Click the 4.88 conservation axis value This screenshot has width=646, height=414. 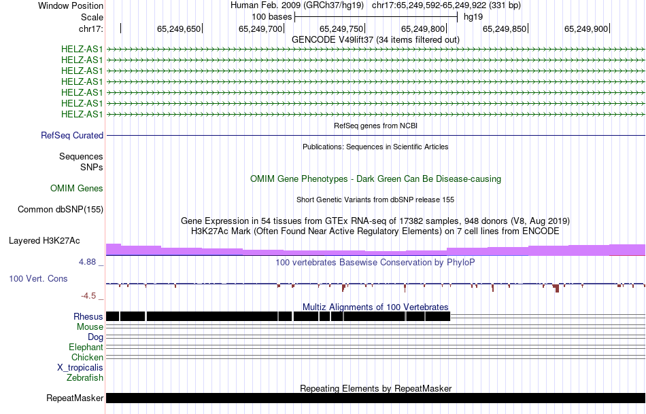(x=87, y=262)
